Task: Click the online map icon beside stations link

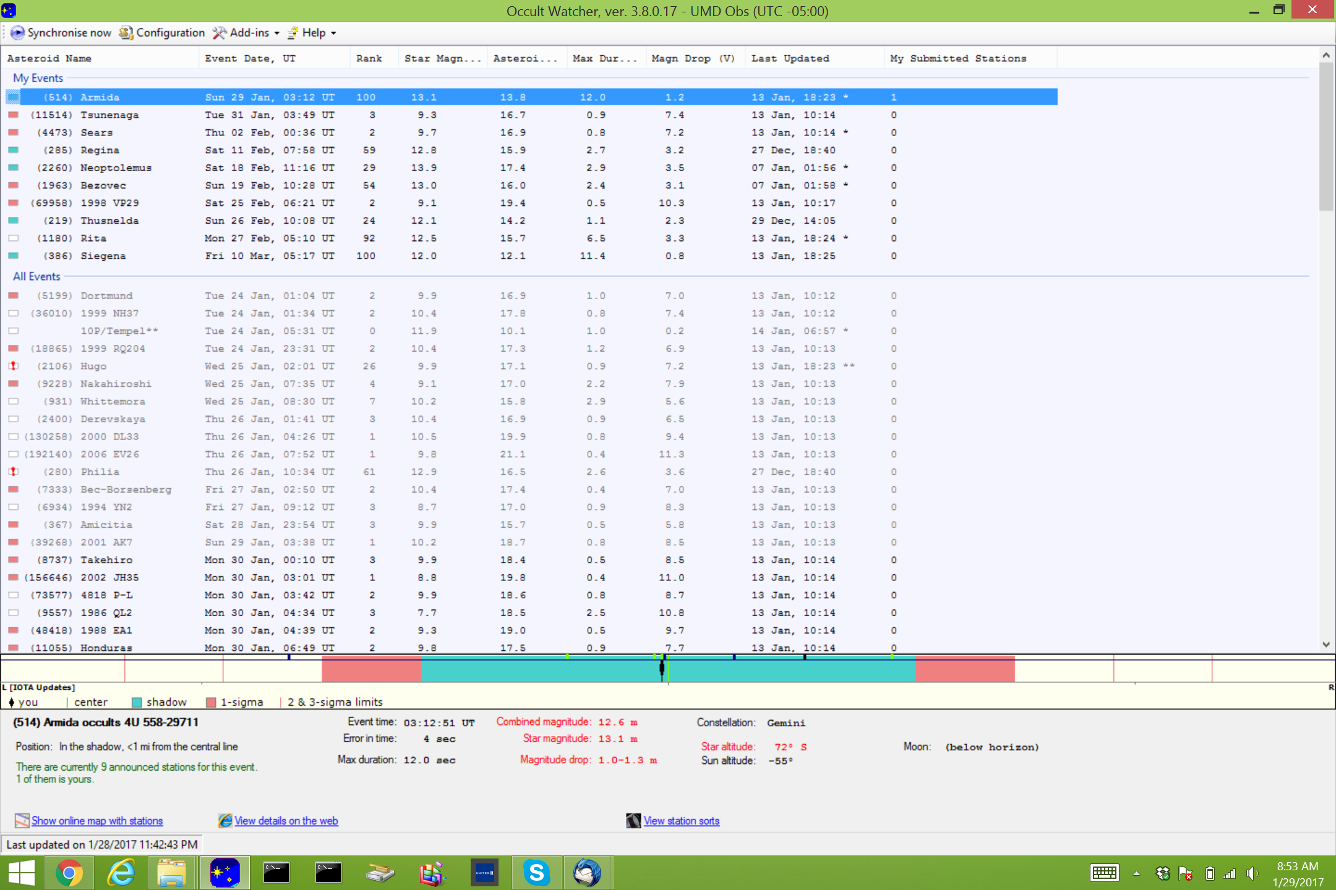Action: (x=22, y=821)
